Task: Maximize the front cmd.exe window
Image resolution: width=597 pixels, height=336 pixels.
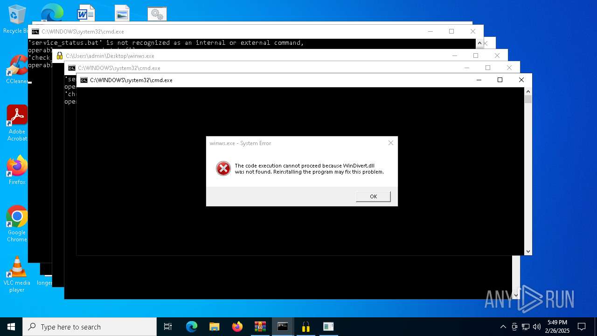Action: tap(500, 80)
